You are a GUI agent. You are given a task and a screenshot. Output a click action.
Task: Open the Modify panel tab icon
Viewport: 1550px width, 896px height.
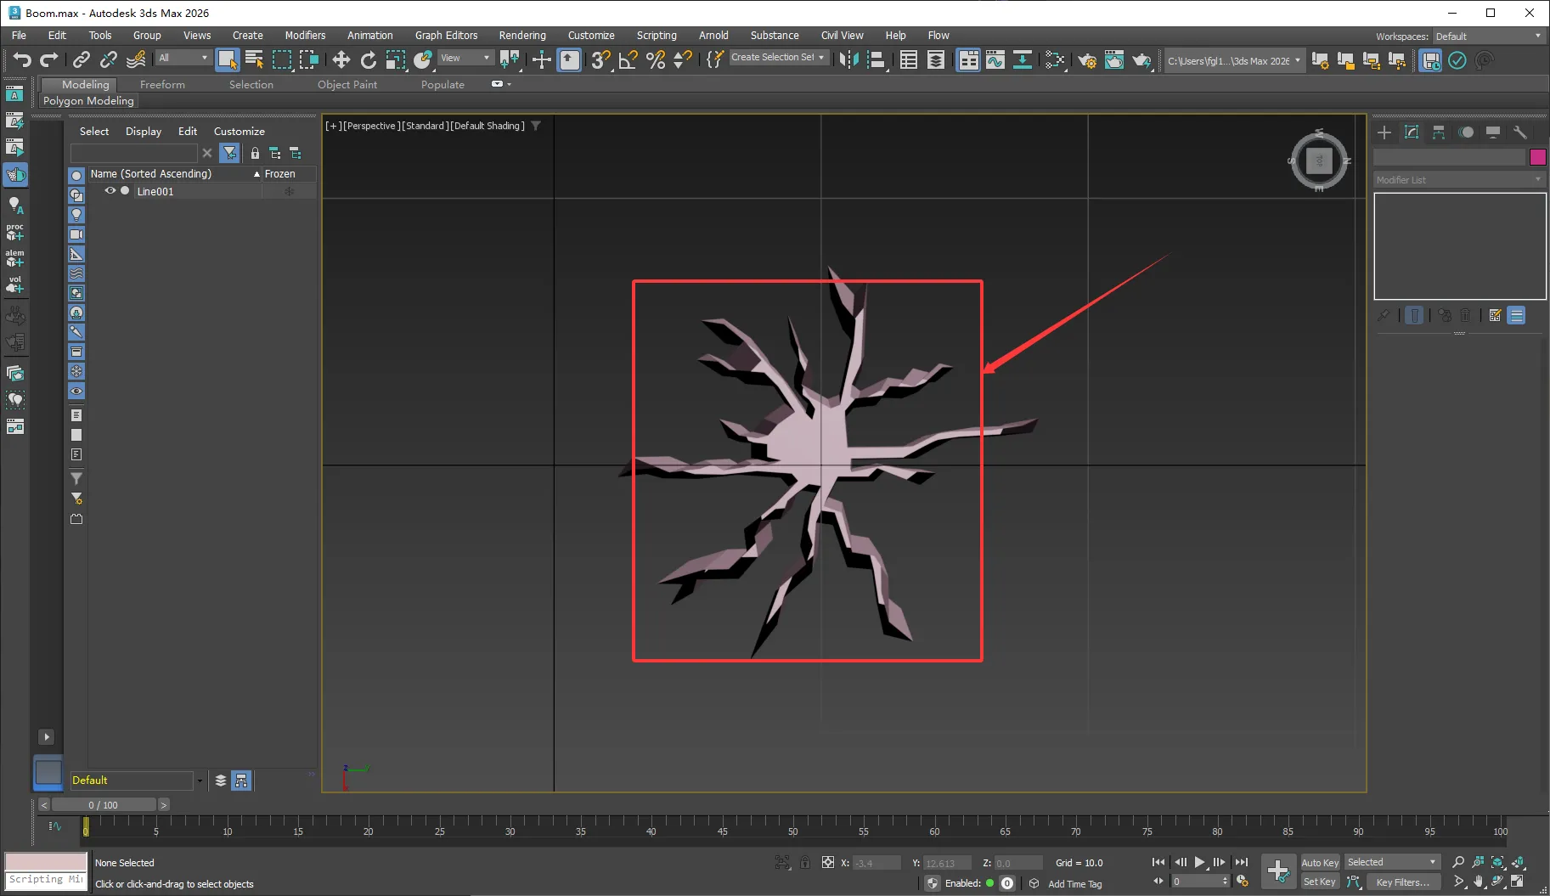click(1411, 132)
